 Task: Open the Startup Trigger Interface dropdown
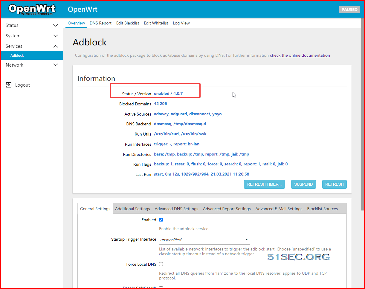point(204,240)
